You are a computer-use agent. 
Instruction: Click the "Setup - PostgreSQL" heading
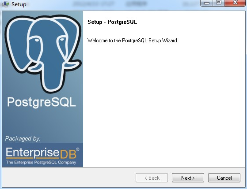(x=112, y=22)
